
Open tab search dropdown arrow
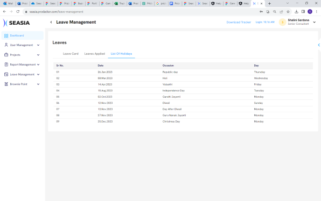[x=288, y=3]
